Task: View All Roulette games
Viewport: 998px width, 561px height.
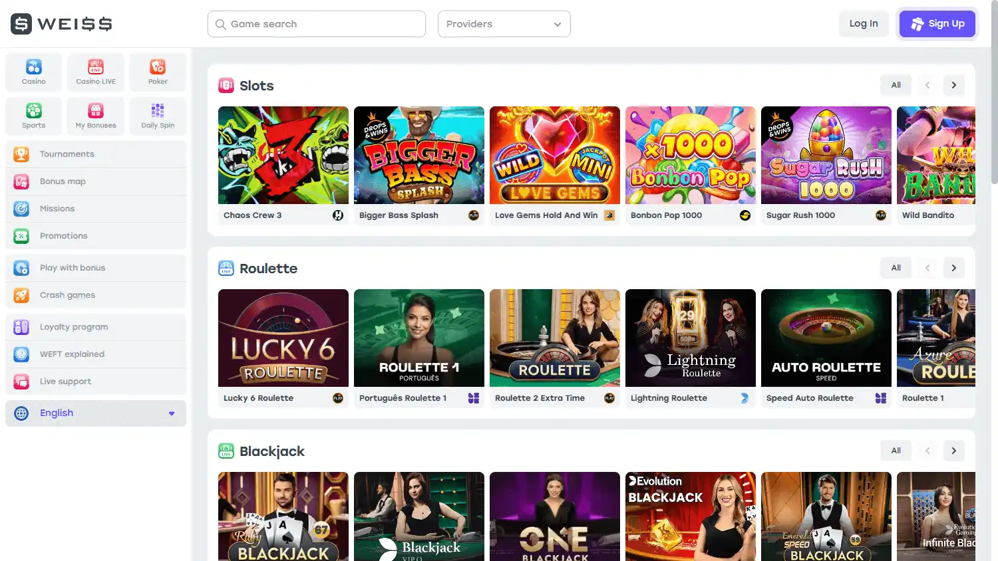Action: click(x=896, y=268)
